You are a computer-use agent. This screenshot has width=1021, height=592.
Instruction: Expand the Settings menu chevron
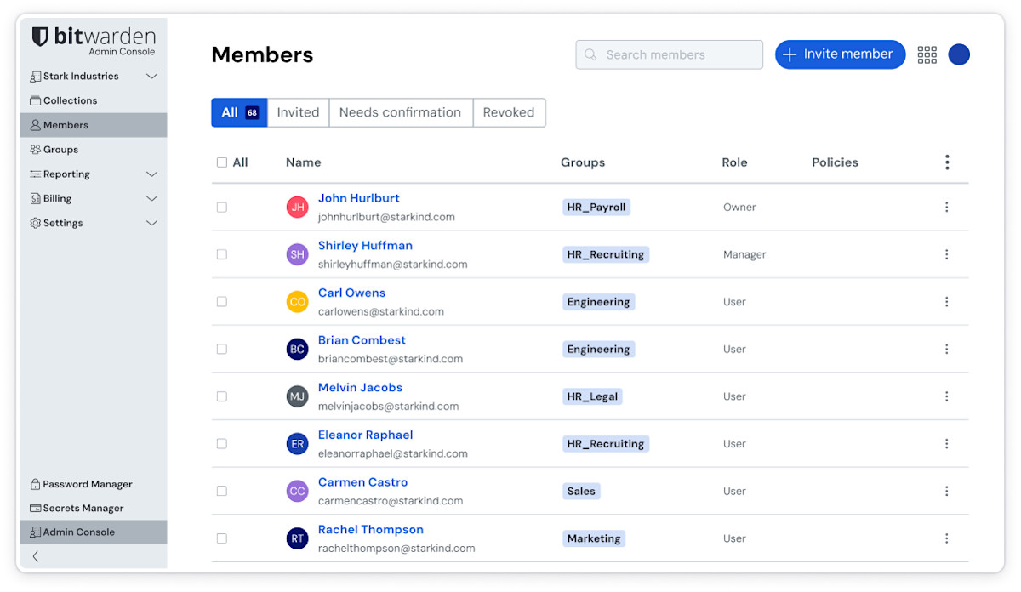tap(151, 224)
